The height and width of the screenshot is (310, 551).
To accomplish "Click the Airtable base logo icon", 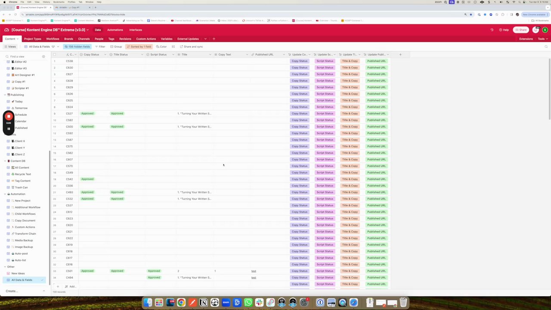I will [7, 30].
